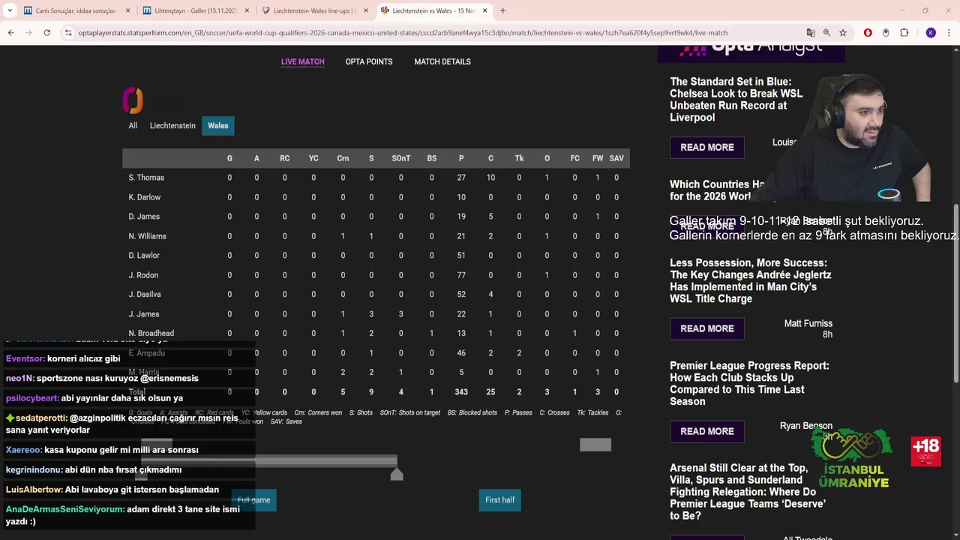Sort table by P passes column
Image resolution: width=960 pixels, height=540 pixels.
tap(461, 158)
